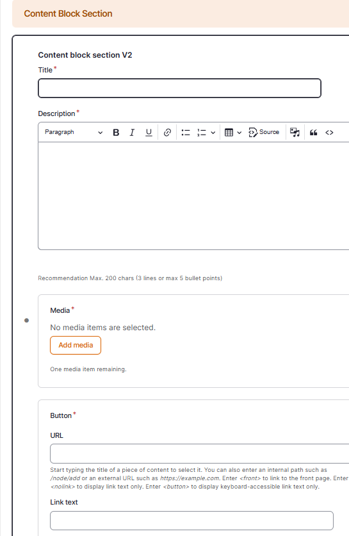The image size is (349, 536).
Task: Apply block quote formatting
Action: click(314, 132)
